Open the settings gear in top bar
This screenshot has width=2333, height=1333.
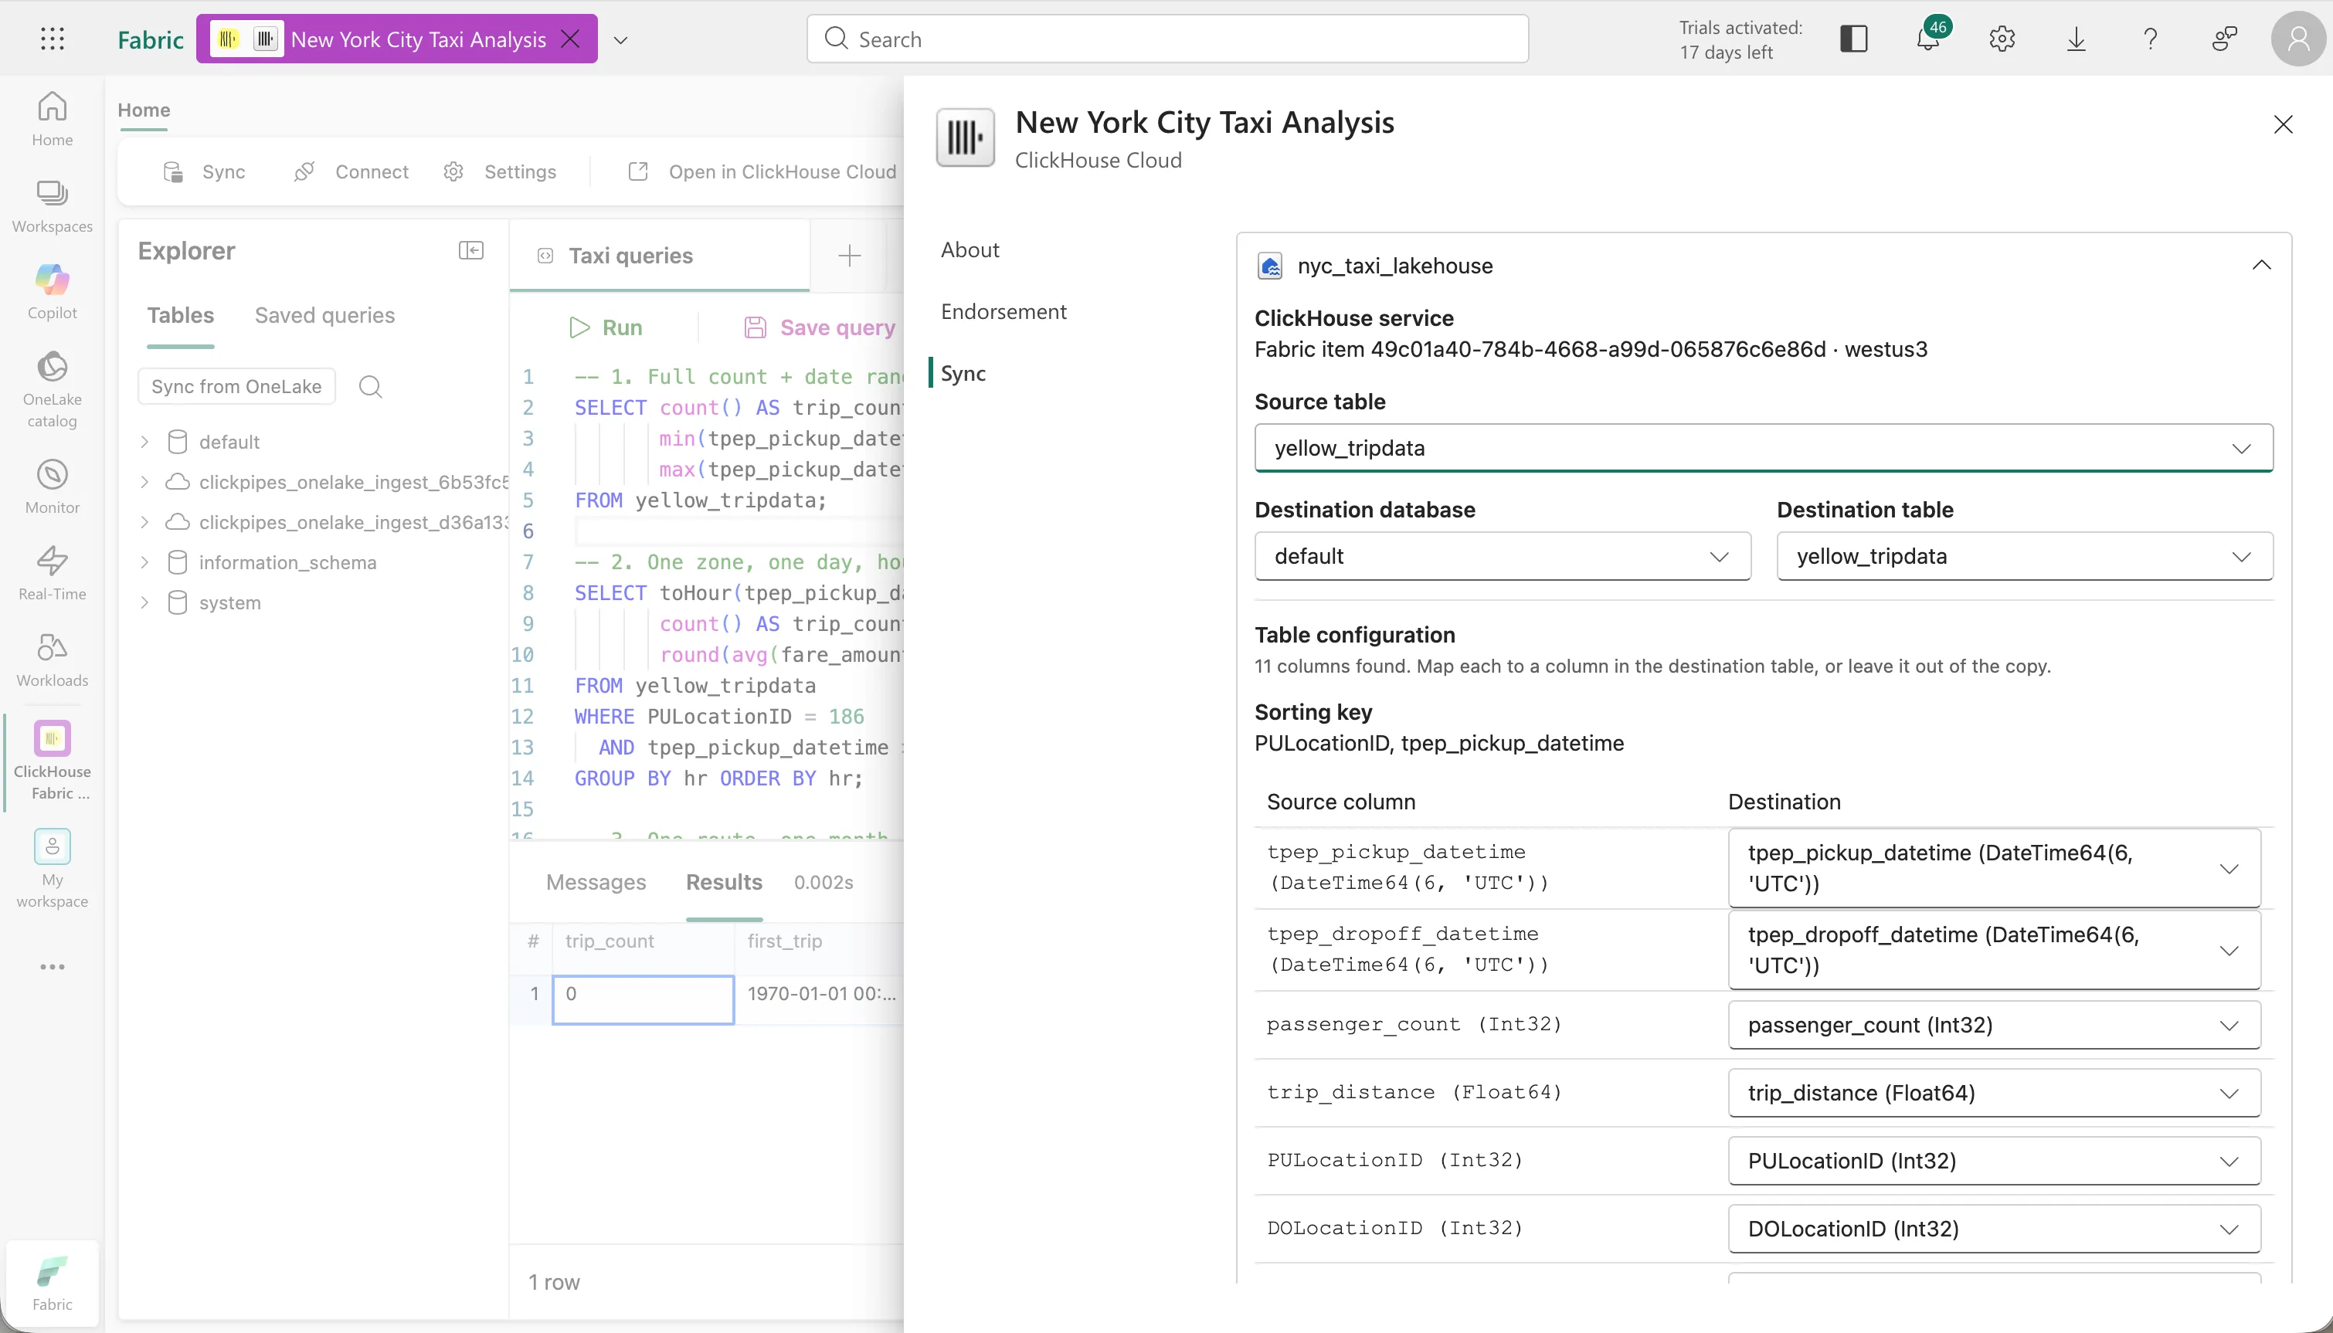pos(2002,39)
